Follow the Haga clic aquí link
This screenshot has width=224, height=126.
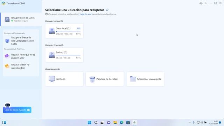[x=85, y=14]
